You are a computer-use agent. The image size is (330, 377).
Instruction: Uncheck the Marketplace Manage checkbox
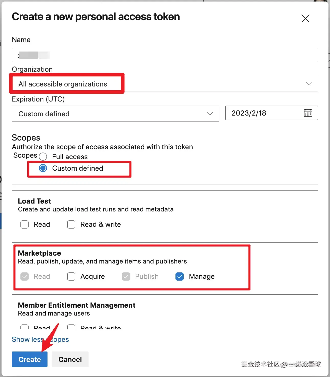(x=180, y=277)
